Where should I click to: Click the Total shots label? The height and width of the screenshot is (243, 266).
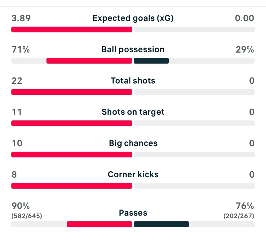coord(133,81)
